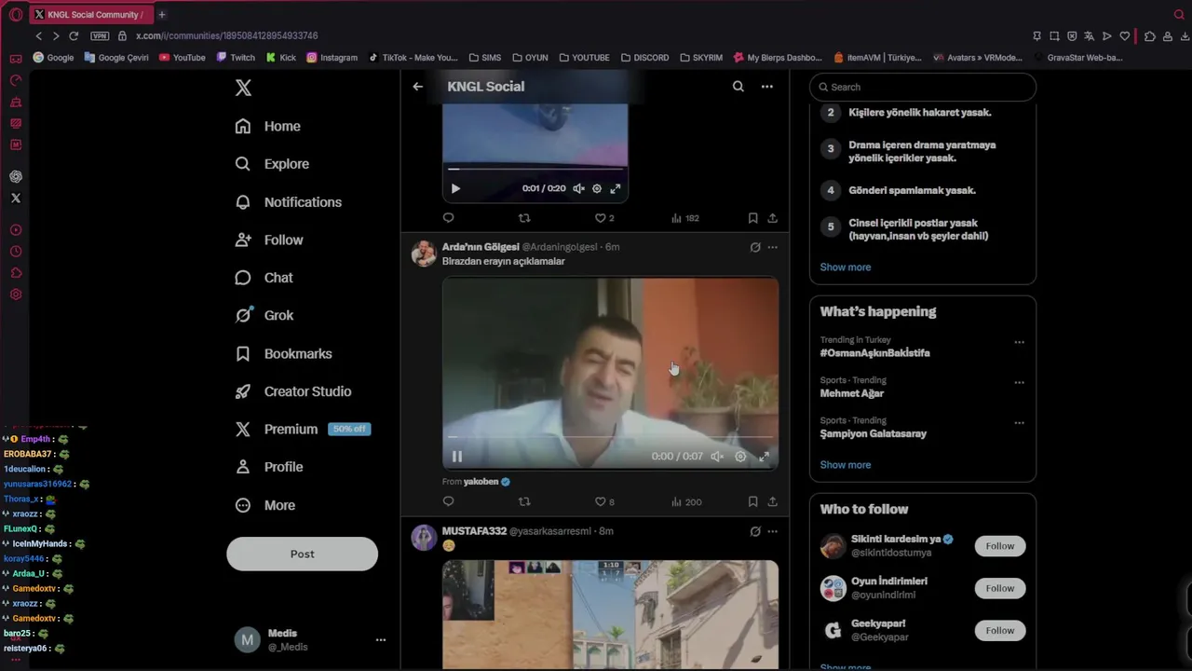Show more under What's happening
This screenshot has height=671, width=1192.
[845, 465]
